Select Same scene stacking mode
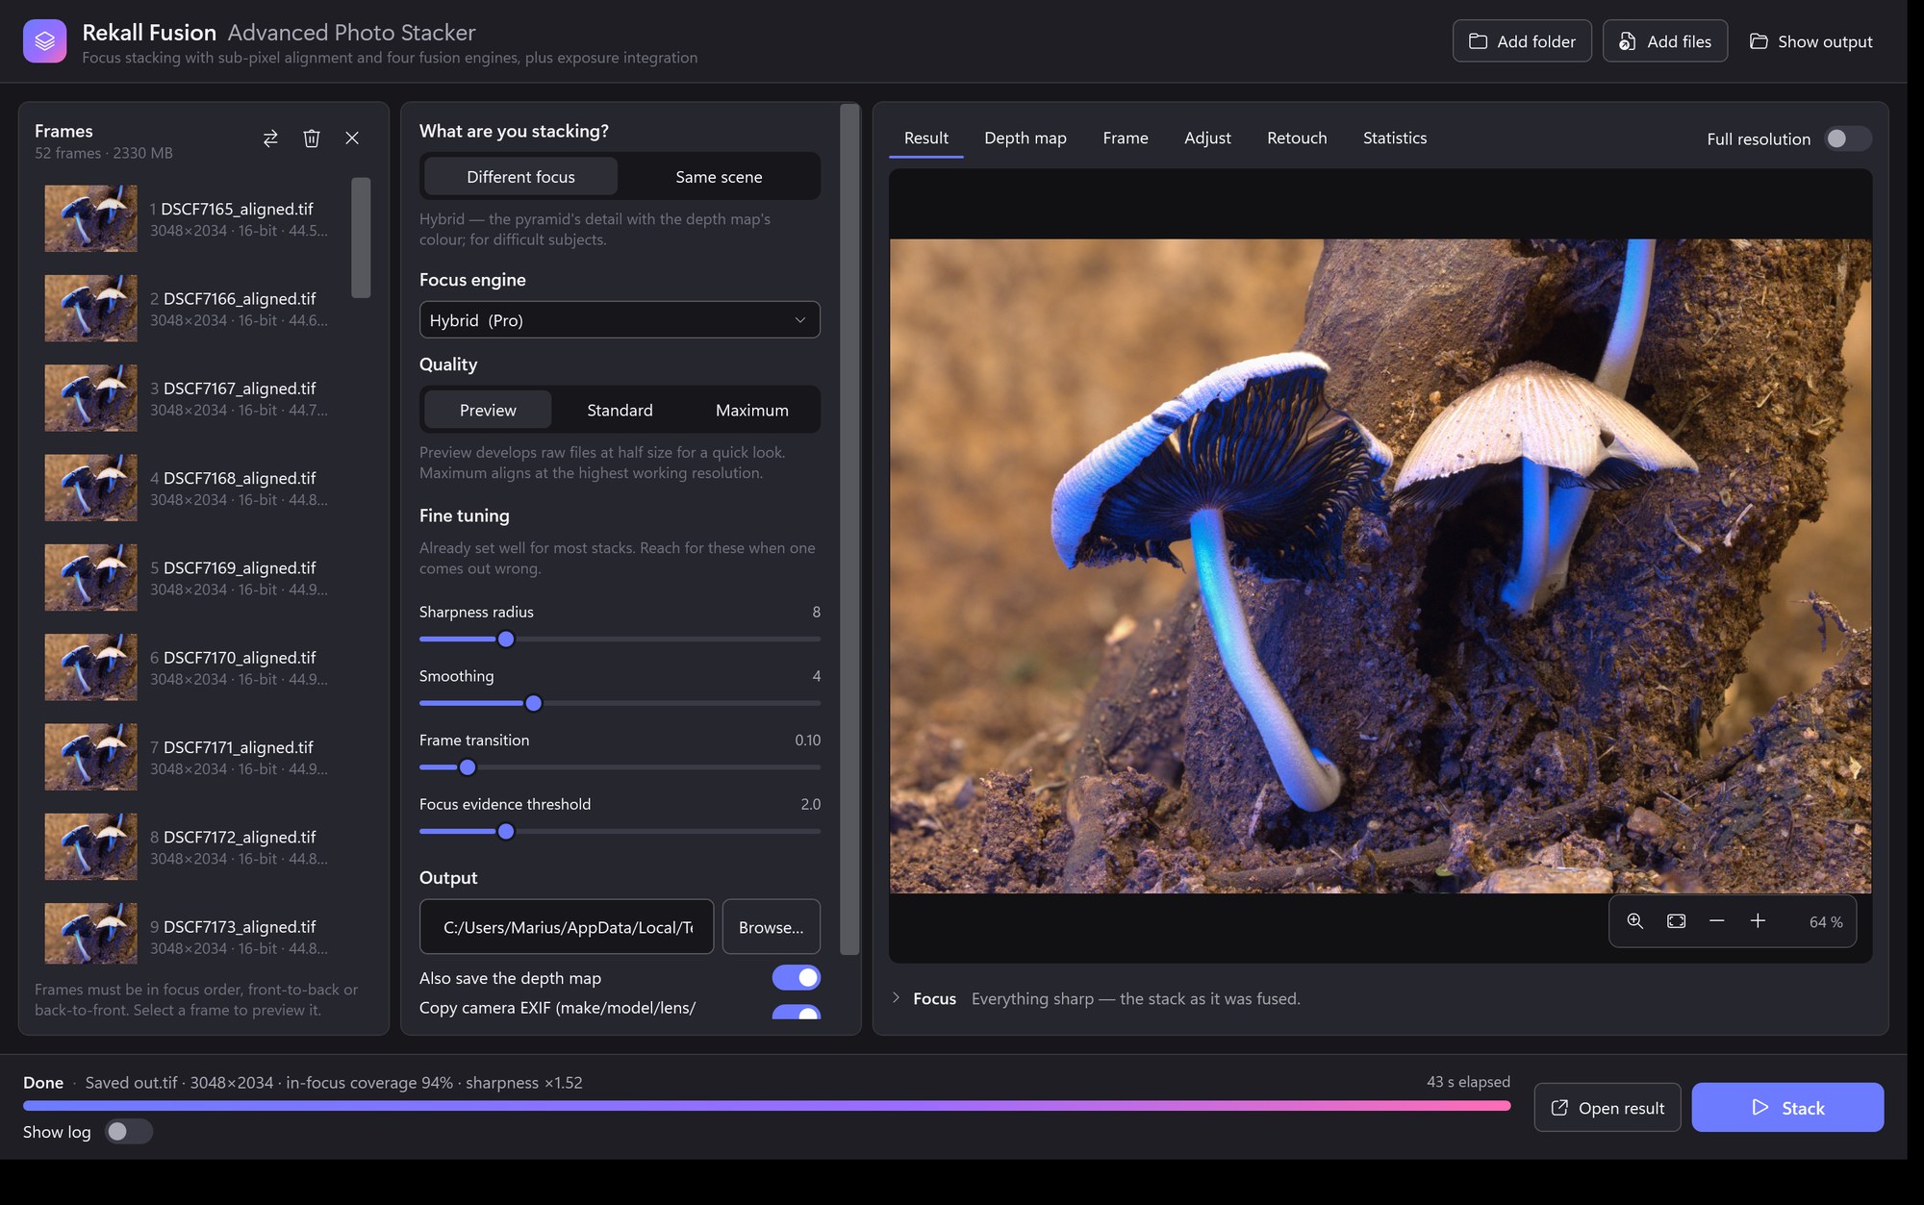The width and height of the screenshot is (1924, 1205). coord(719,177)
